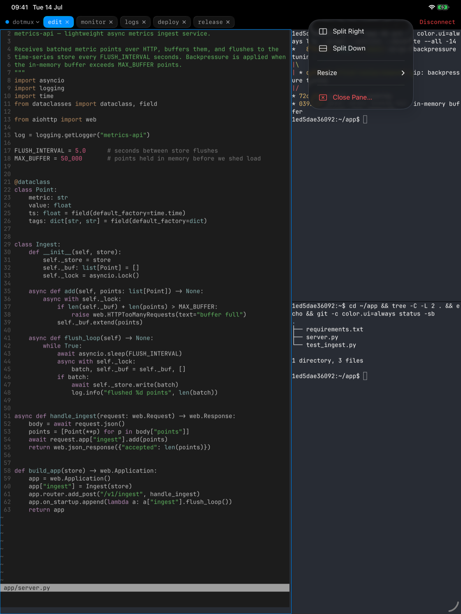
Task: Close the monitor tab
Action: (x=111, y=22)
